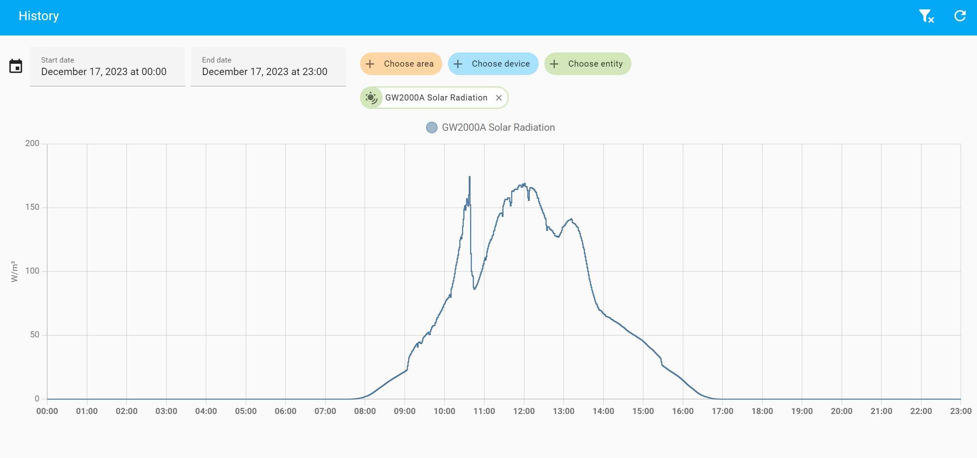Expand the Choose area picker

coord(400,64)
